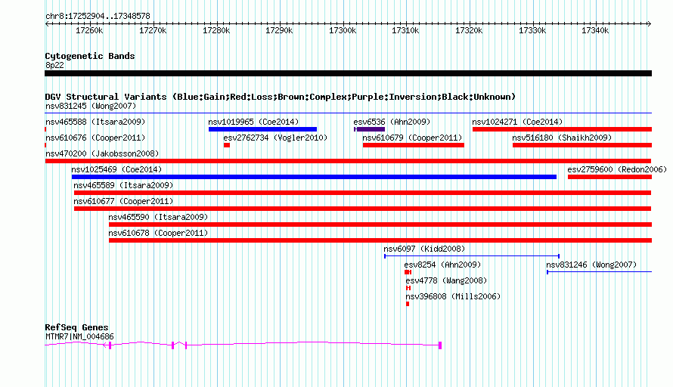
Task: Click the nsv1025469 (Coe2014) long blue bar
Action: click(314, 177)
